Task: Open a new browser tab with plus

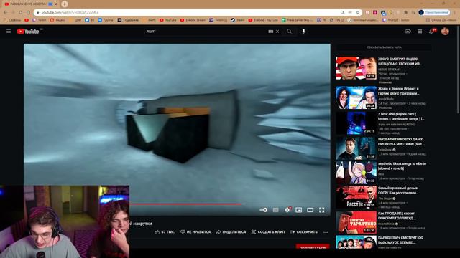Action: point(65,4)
